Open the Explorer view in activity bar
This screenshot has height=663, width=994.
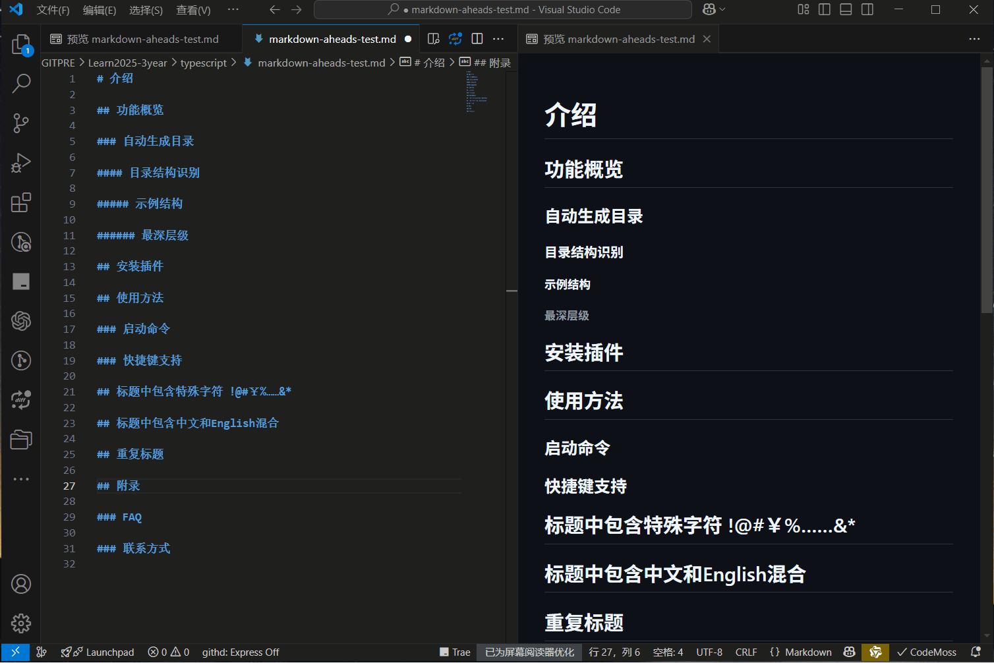coord(21,44)
